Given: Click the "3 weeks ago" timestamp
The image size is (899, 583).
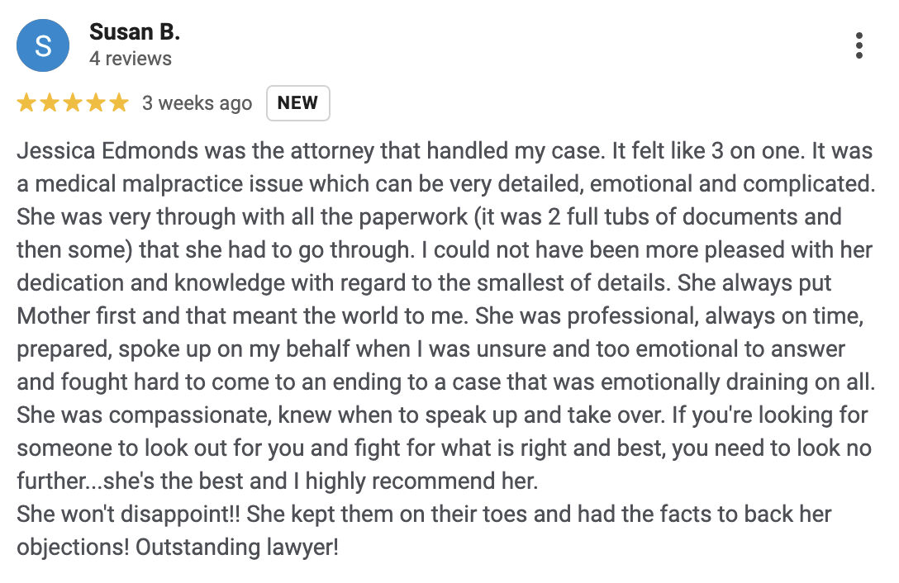Looking at the screenshot, I should pyautogui.click(x=197, y=103).
